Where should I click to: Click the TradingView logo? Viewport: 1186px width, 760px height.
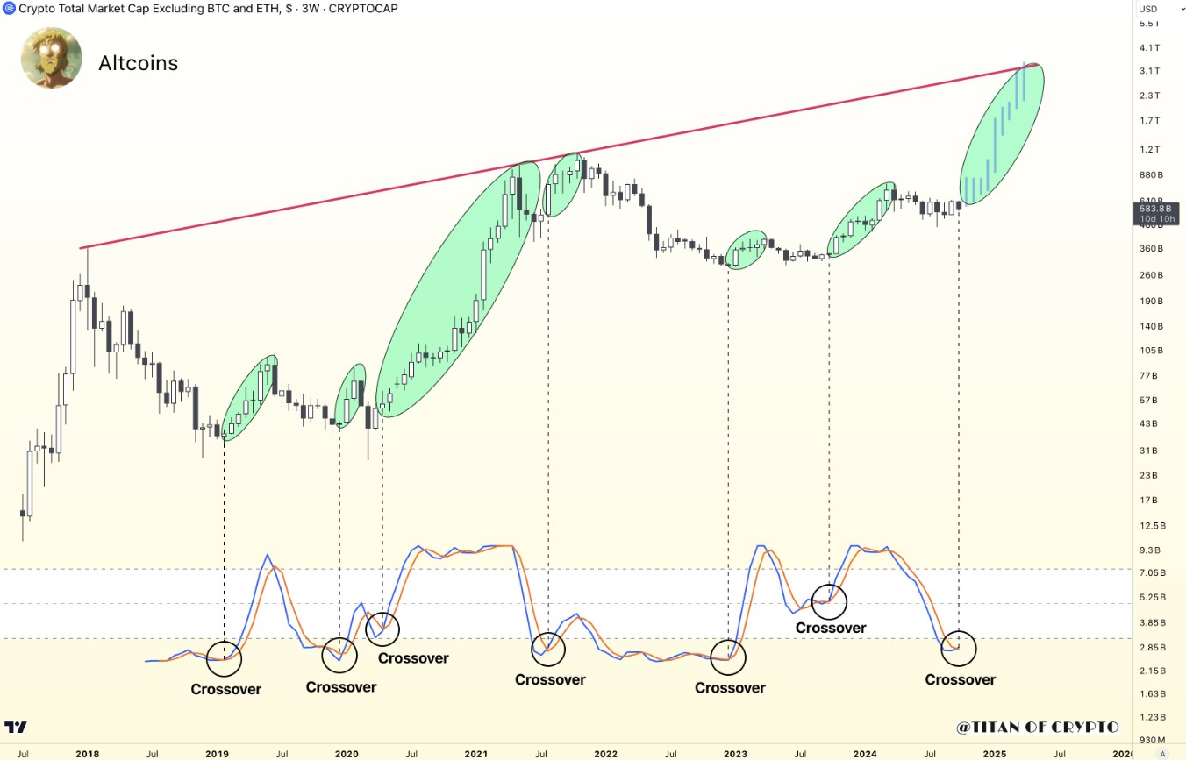coord(15,727)
